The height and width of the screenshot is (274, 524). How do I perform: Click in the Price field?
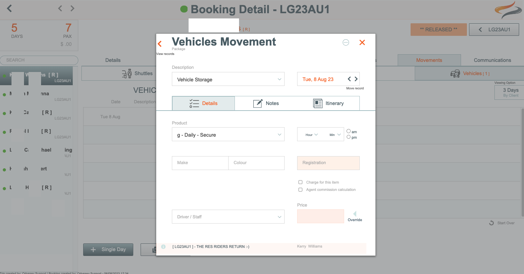click(x=320, y=216)
